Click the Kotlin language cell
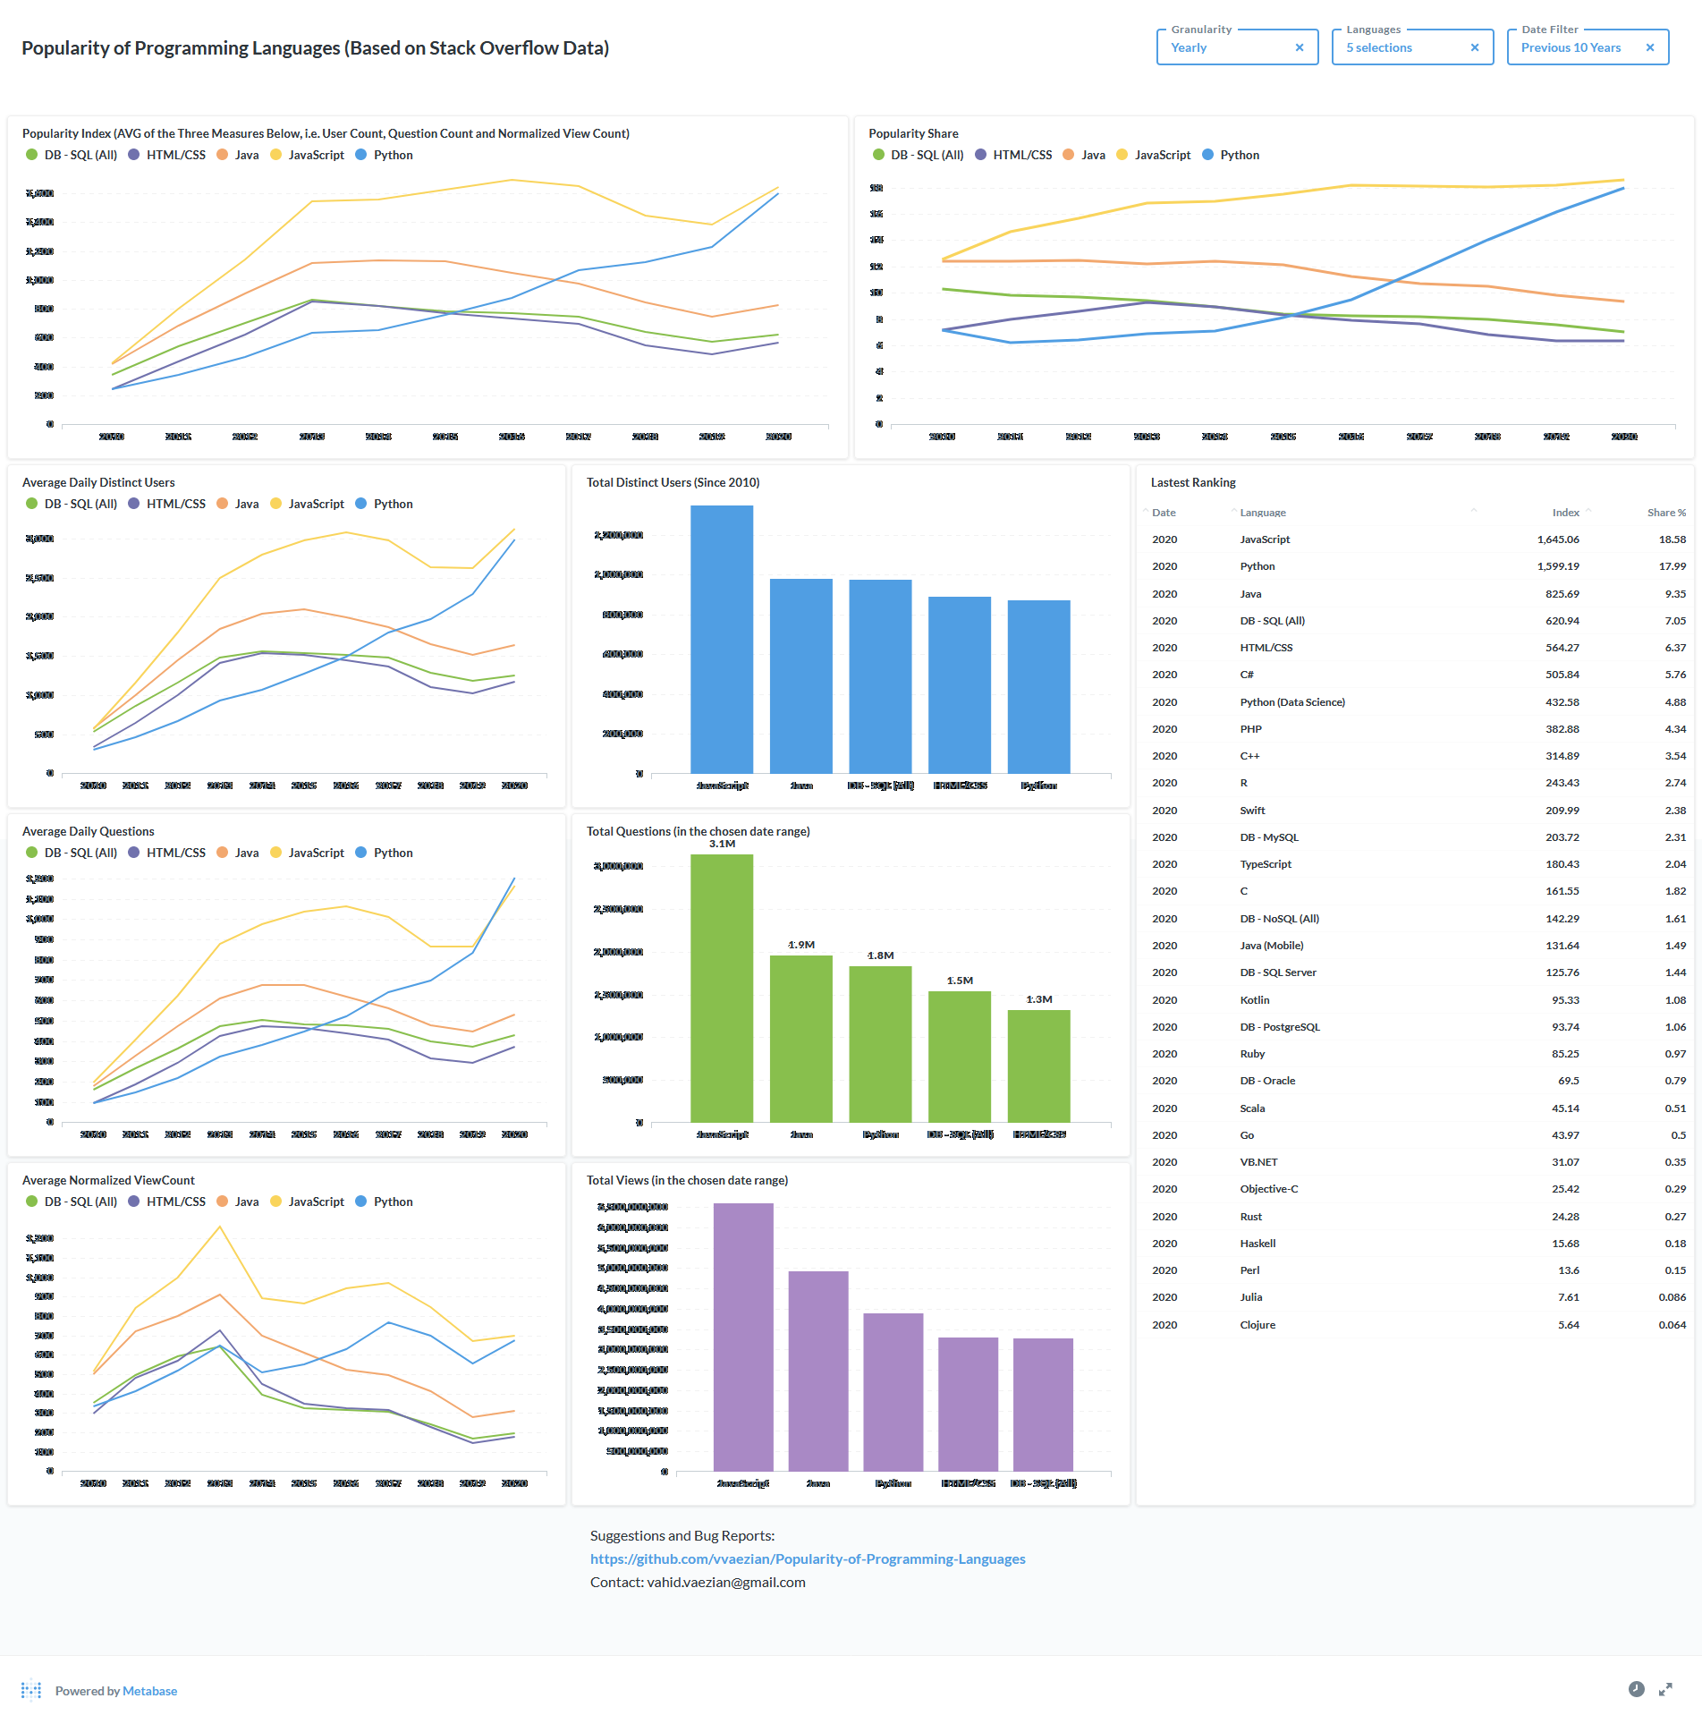This screenshot has height=1724, width=1702. 1255,1000
